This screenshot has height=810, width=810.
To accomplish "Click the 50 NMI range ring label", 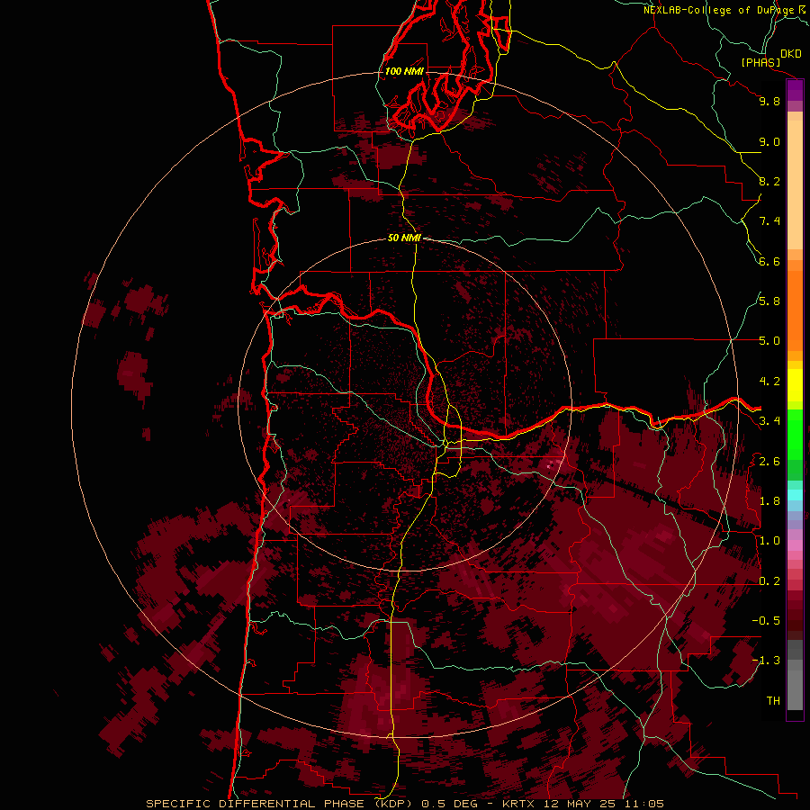I will point(404,238).
